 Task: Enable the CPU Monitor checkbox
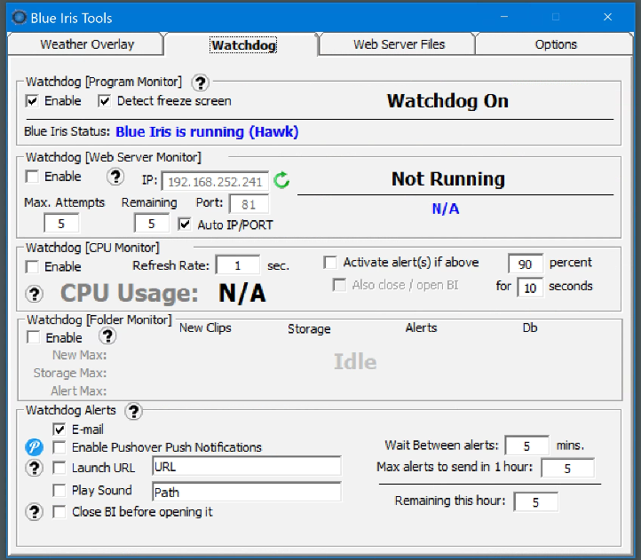[32, 266]
